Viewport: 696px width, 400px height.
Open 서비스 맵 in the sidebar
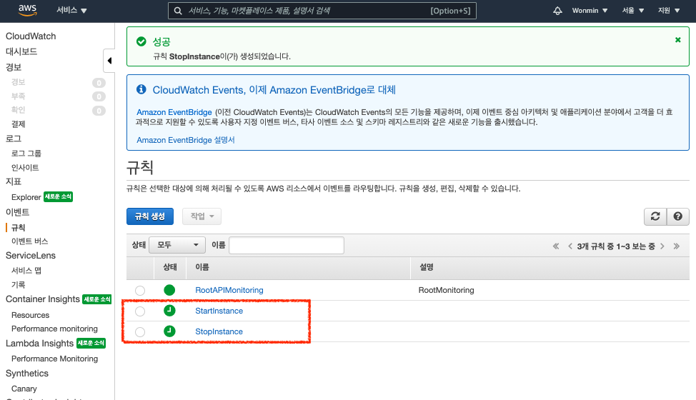[26, 271]
